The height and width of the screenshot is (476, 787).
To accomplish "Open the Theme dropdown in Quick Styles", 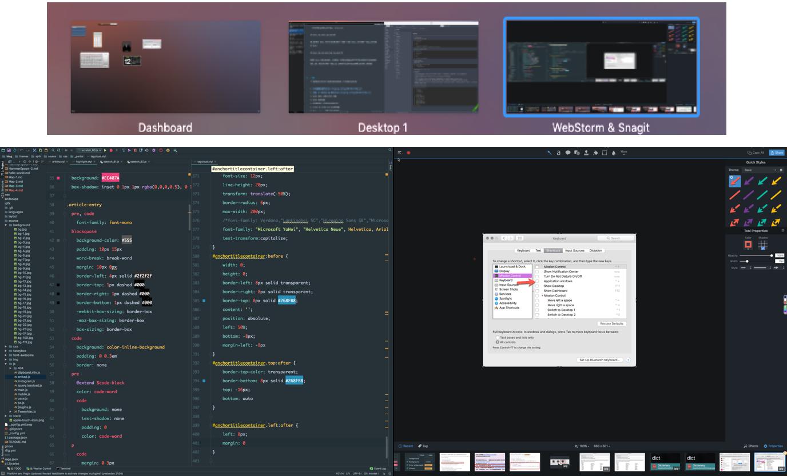I will (760, 170).
